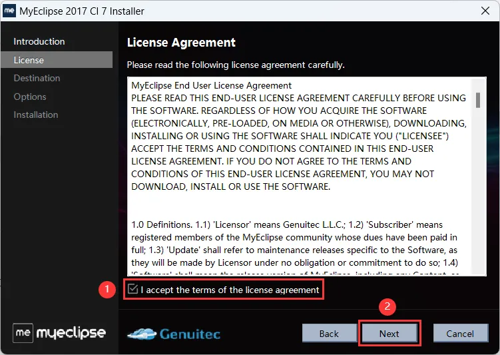This screenshot has width=500, height=355.
Task: Click the Back button
Action: [329, 334]
